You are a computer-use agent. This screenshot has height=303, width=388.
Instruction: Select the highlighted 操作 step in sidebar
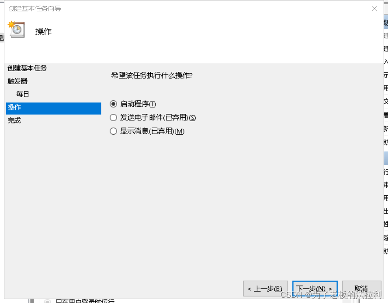53,109
